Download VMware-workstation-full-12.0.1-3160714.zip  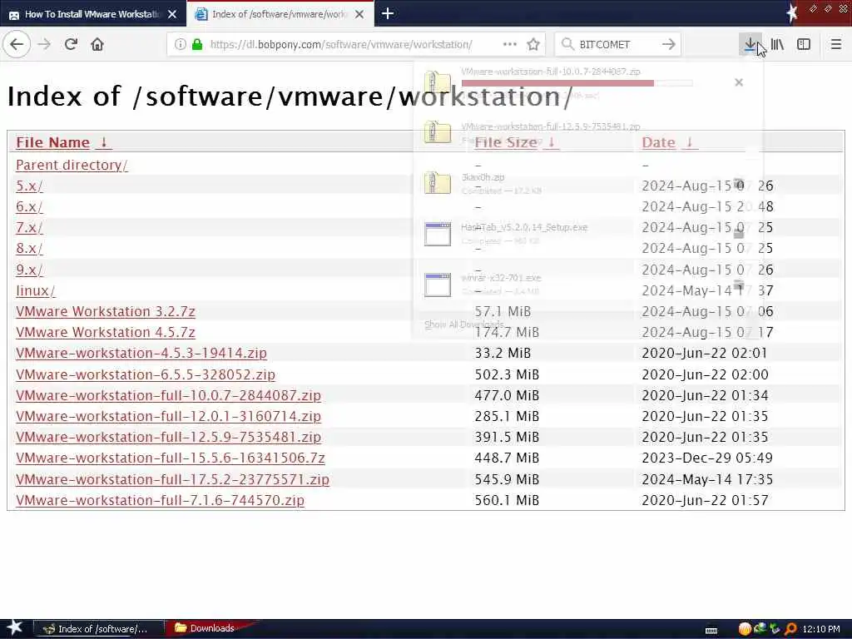168,416
